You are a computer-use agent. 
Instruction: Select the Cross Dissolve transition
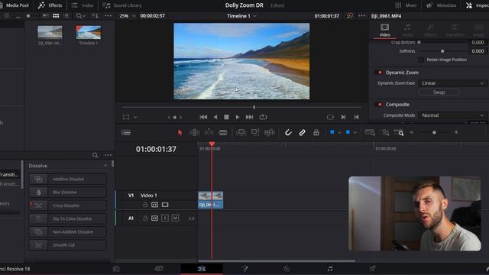(68, 205)
